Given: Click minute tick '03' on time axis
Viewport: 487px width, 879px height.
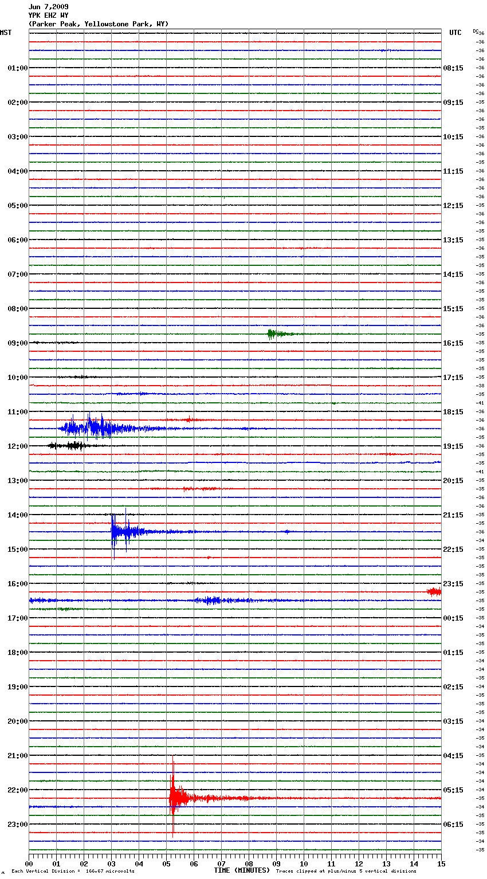Looking at the screenshot, I should coord(111,864).
